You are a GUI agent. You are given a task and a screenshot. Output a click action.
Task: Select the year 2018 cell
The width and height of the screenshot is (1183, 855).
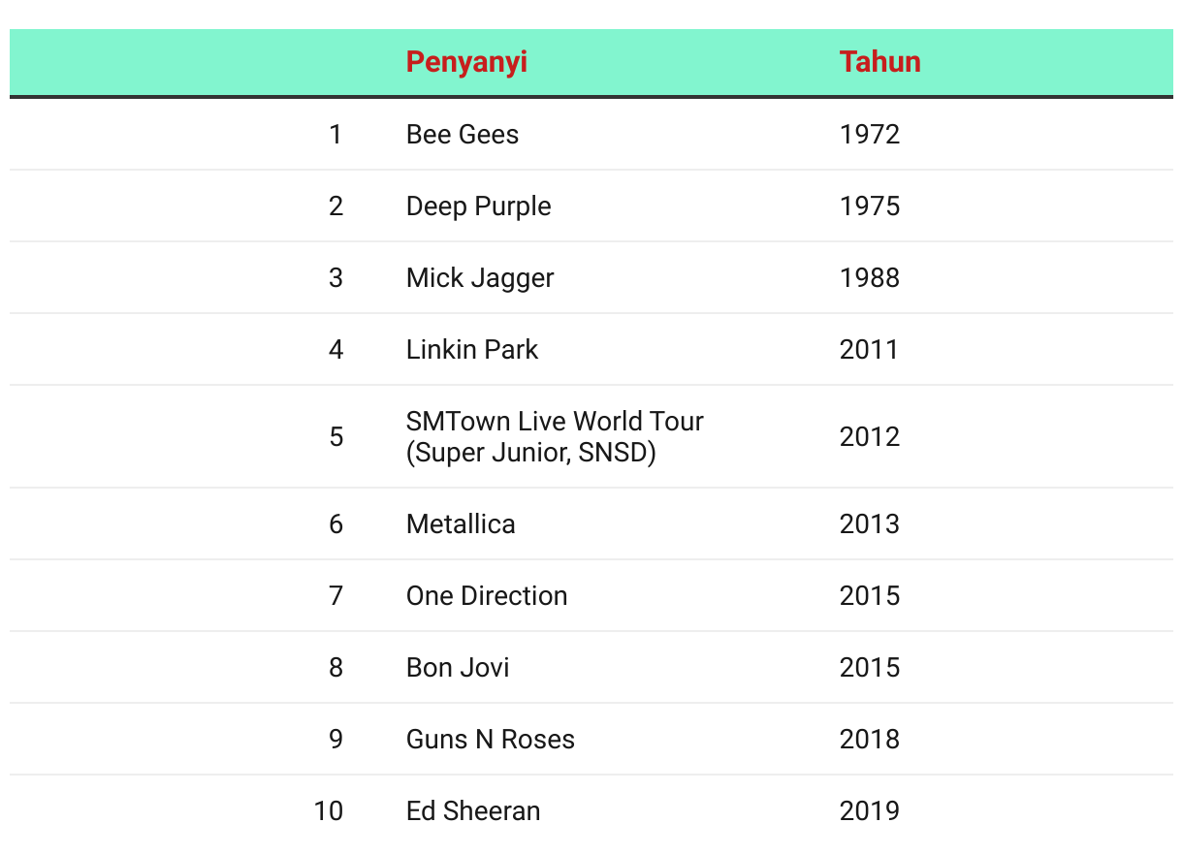point(870,739)
